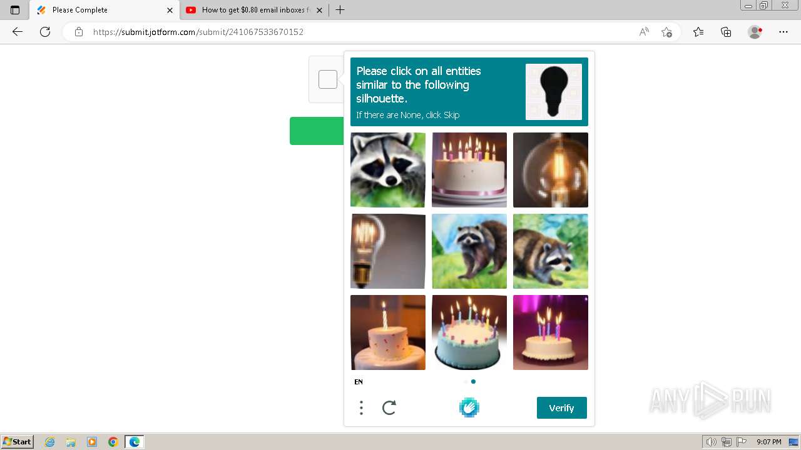The width and height of the screenshot is (801, 450).
Task: Open the Favorites list icon
Action: 698,32
